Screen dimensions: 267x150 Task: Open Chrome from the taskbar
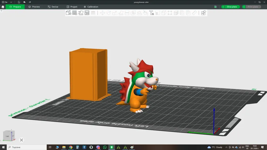tap(71, 147)
